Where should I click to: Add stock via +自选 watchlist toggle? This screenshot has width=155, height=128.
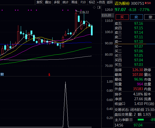(101, 2)
